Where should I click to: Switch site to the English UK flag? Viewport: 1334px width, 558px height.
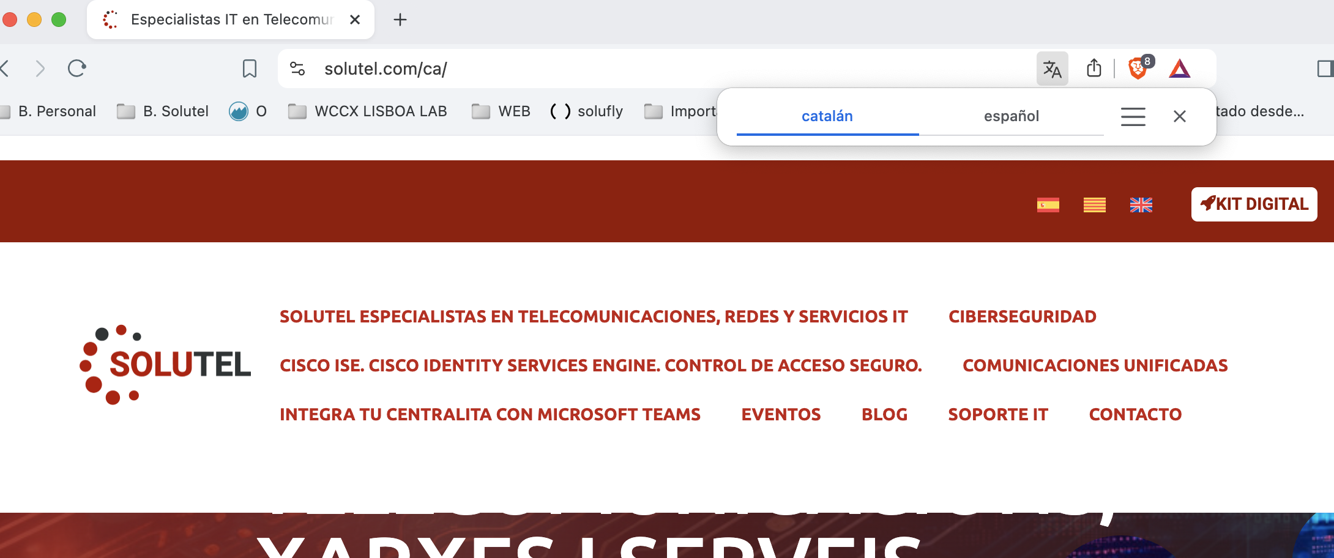coord(1141,205)
